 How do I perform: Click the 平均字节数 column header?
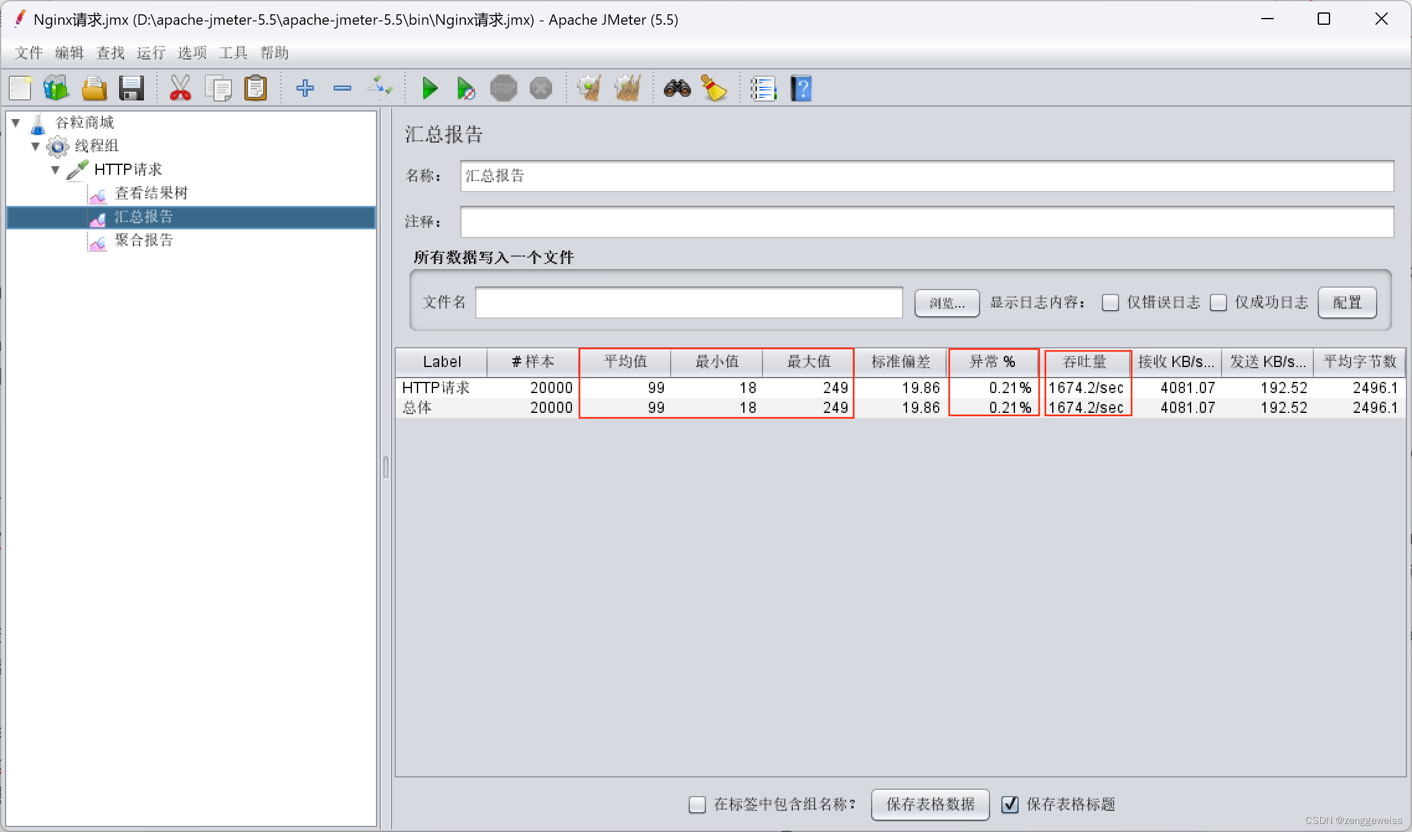pyautogui.click(x=1359, y=362)
